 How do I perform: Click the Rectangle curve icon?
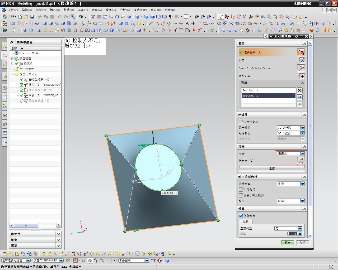[205, 23]
